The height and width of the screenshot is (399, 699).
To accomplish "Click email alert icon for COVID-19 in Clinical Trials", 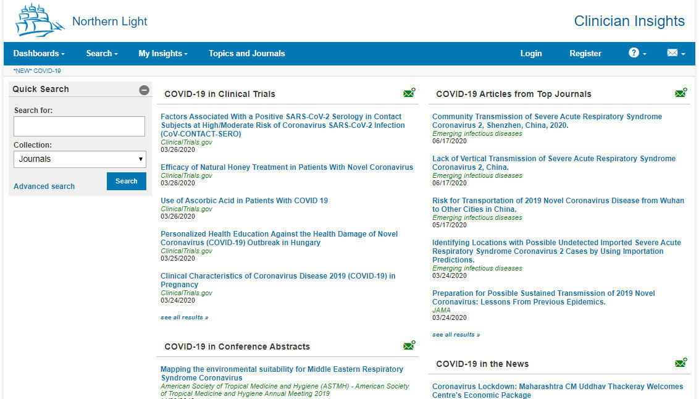I will (409, 93).
